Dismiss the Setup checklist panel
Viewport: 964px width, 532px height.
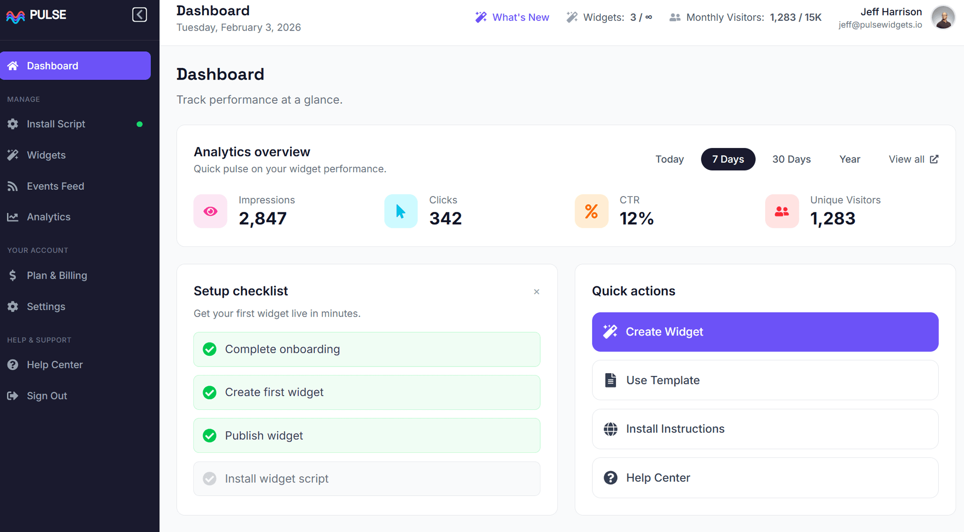point(536,291)
